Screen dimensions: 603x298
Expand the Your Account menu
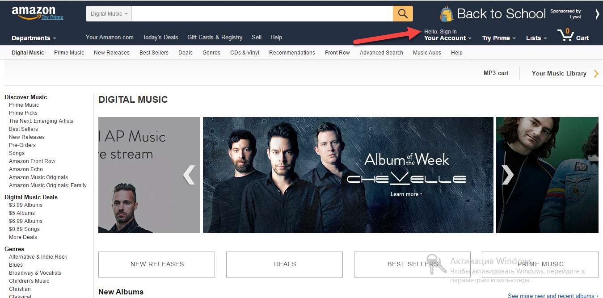pos(448,35)
